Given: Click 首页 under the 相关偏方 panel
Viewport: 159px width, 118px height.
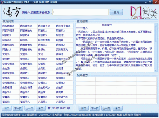Looking at the screenshot, I should [x=84, y=108].
